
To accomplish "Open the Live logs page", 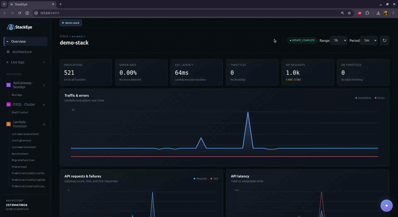I will point(25,62).
